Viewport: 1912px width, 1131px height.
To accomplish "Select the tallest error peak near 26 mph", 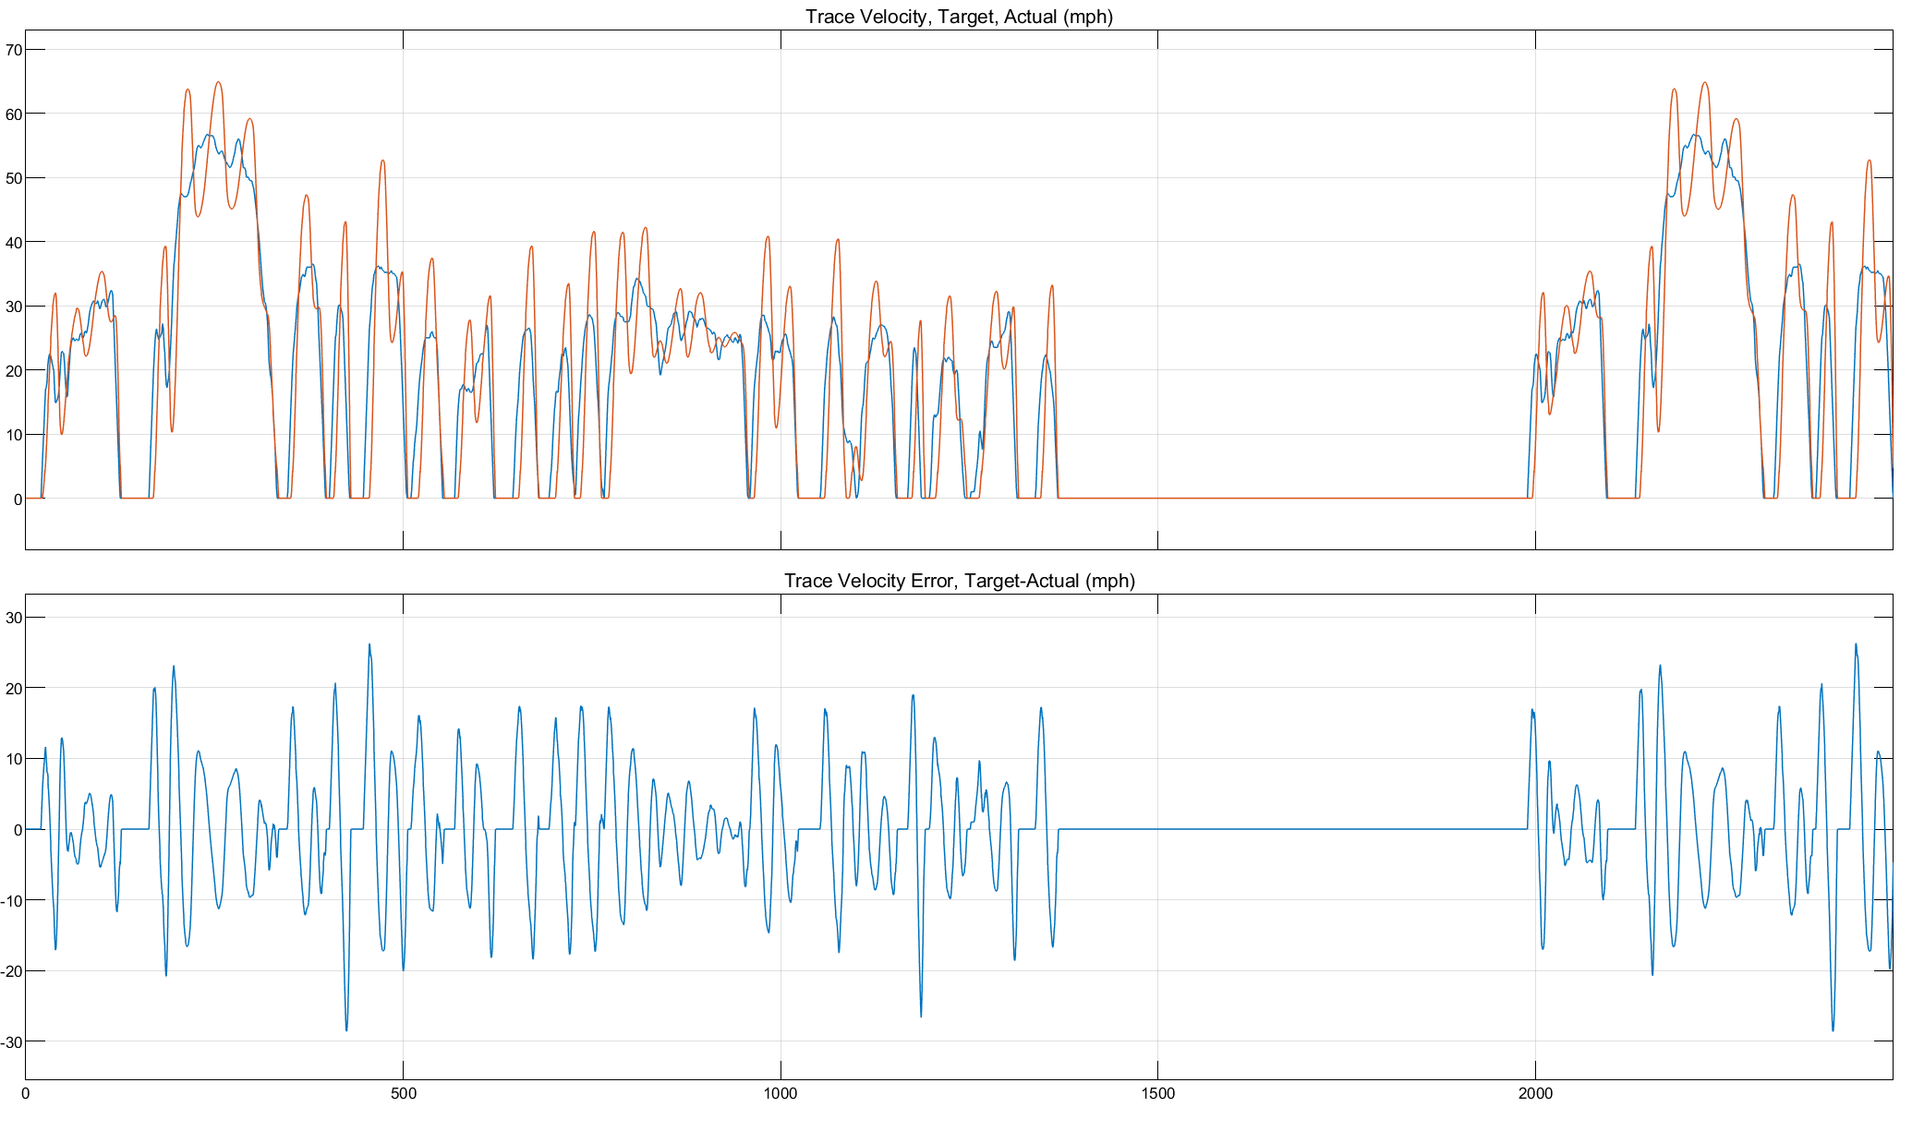I will click(369, 645).
